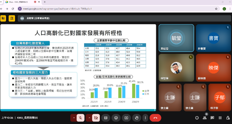Open the Chrome three-dot menu
232x124 pixels.
pos(230,9)
